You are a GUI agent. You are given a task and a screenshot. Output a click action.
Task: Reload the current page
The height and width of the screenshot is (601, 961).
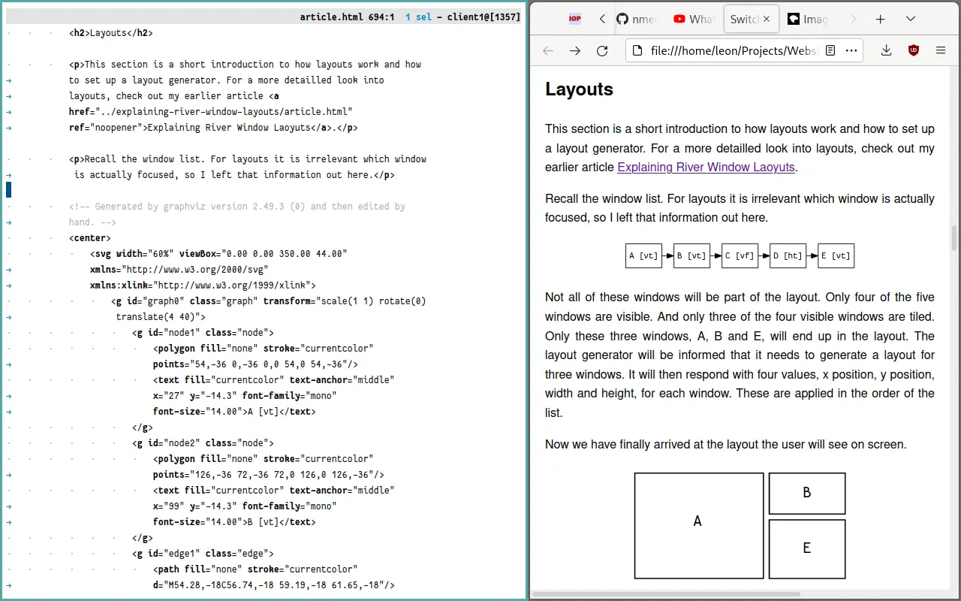point(602,50)
